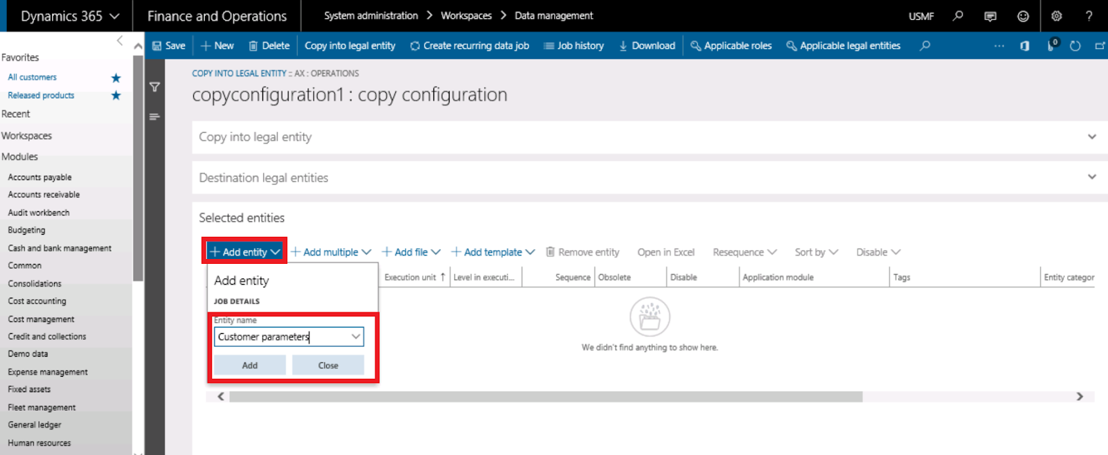The height and width of the screenshot is (455, 1108).
Task: Open the Resequence dropdown
Action: tap(745, 252)
